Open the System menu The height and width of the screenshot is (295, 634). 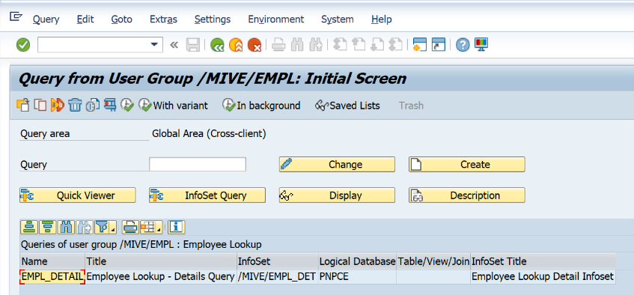(x=338, y=19)
